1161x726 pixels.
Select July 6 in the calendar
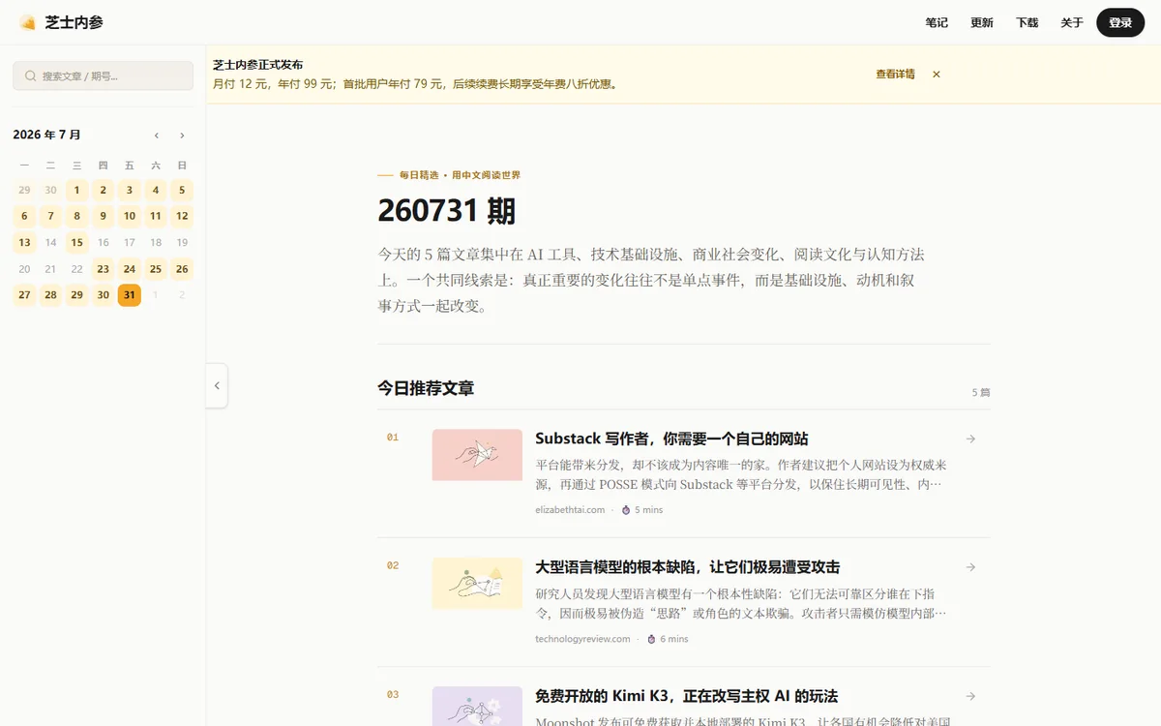(x=24, y=216)
